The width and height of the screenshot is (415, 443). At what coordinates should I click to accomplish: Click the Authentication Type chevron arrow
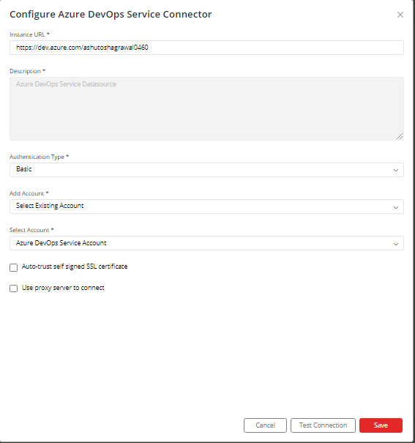396,170
